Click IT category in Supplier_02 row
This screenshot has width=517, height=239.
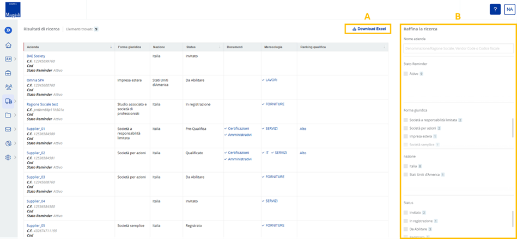pos(267,153)
